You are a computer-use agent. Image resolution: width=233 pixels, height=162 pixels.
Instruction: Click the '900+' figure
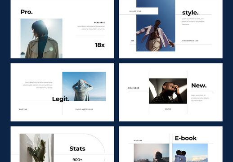77,160
